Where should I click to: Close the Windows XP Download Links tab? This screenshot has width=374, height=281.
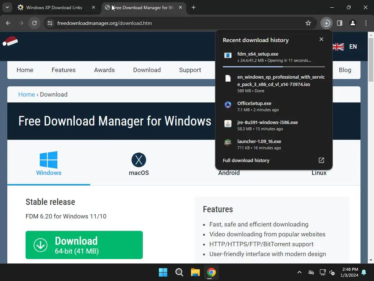click(93, 7)
